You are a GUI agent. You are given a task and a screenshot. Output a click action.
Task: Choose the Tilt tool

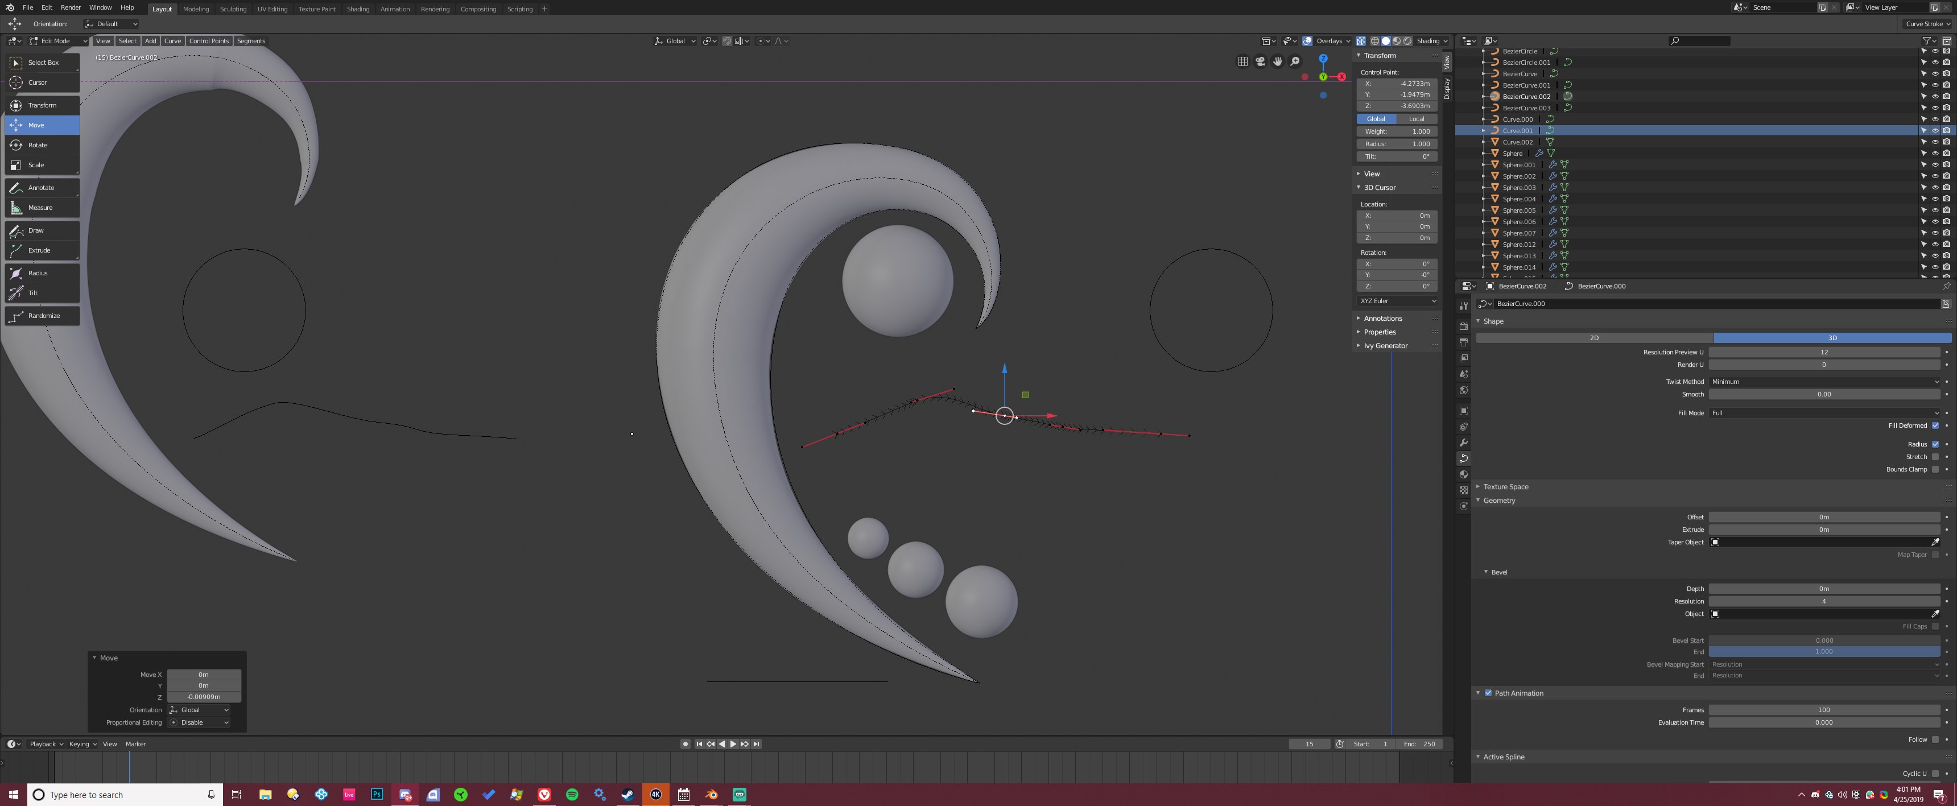pos(34,292)
